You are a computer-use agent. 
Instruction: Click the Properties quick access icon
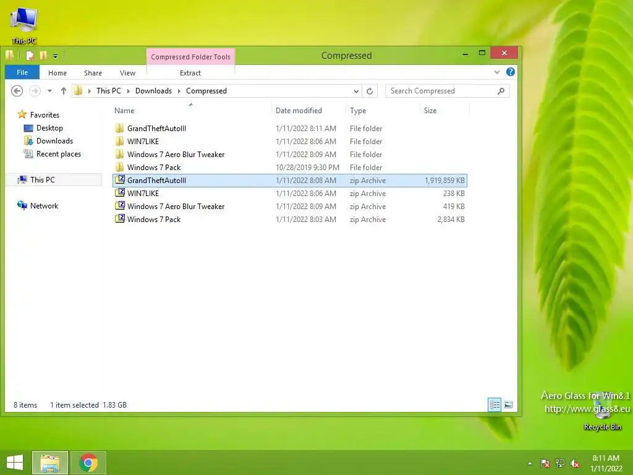click(x=30, y=55)
